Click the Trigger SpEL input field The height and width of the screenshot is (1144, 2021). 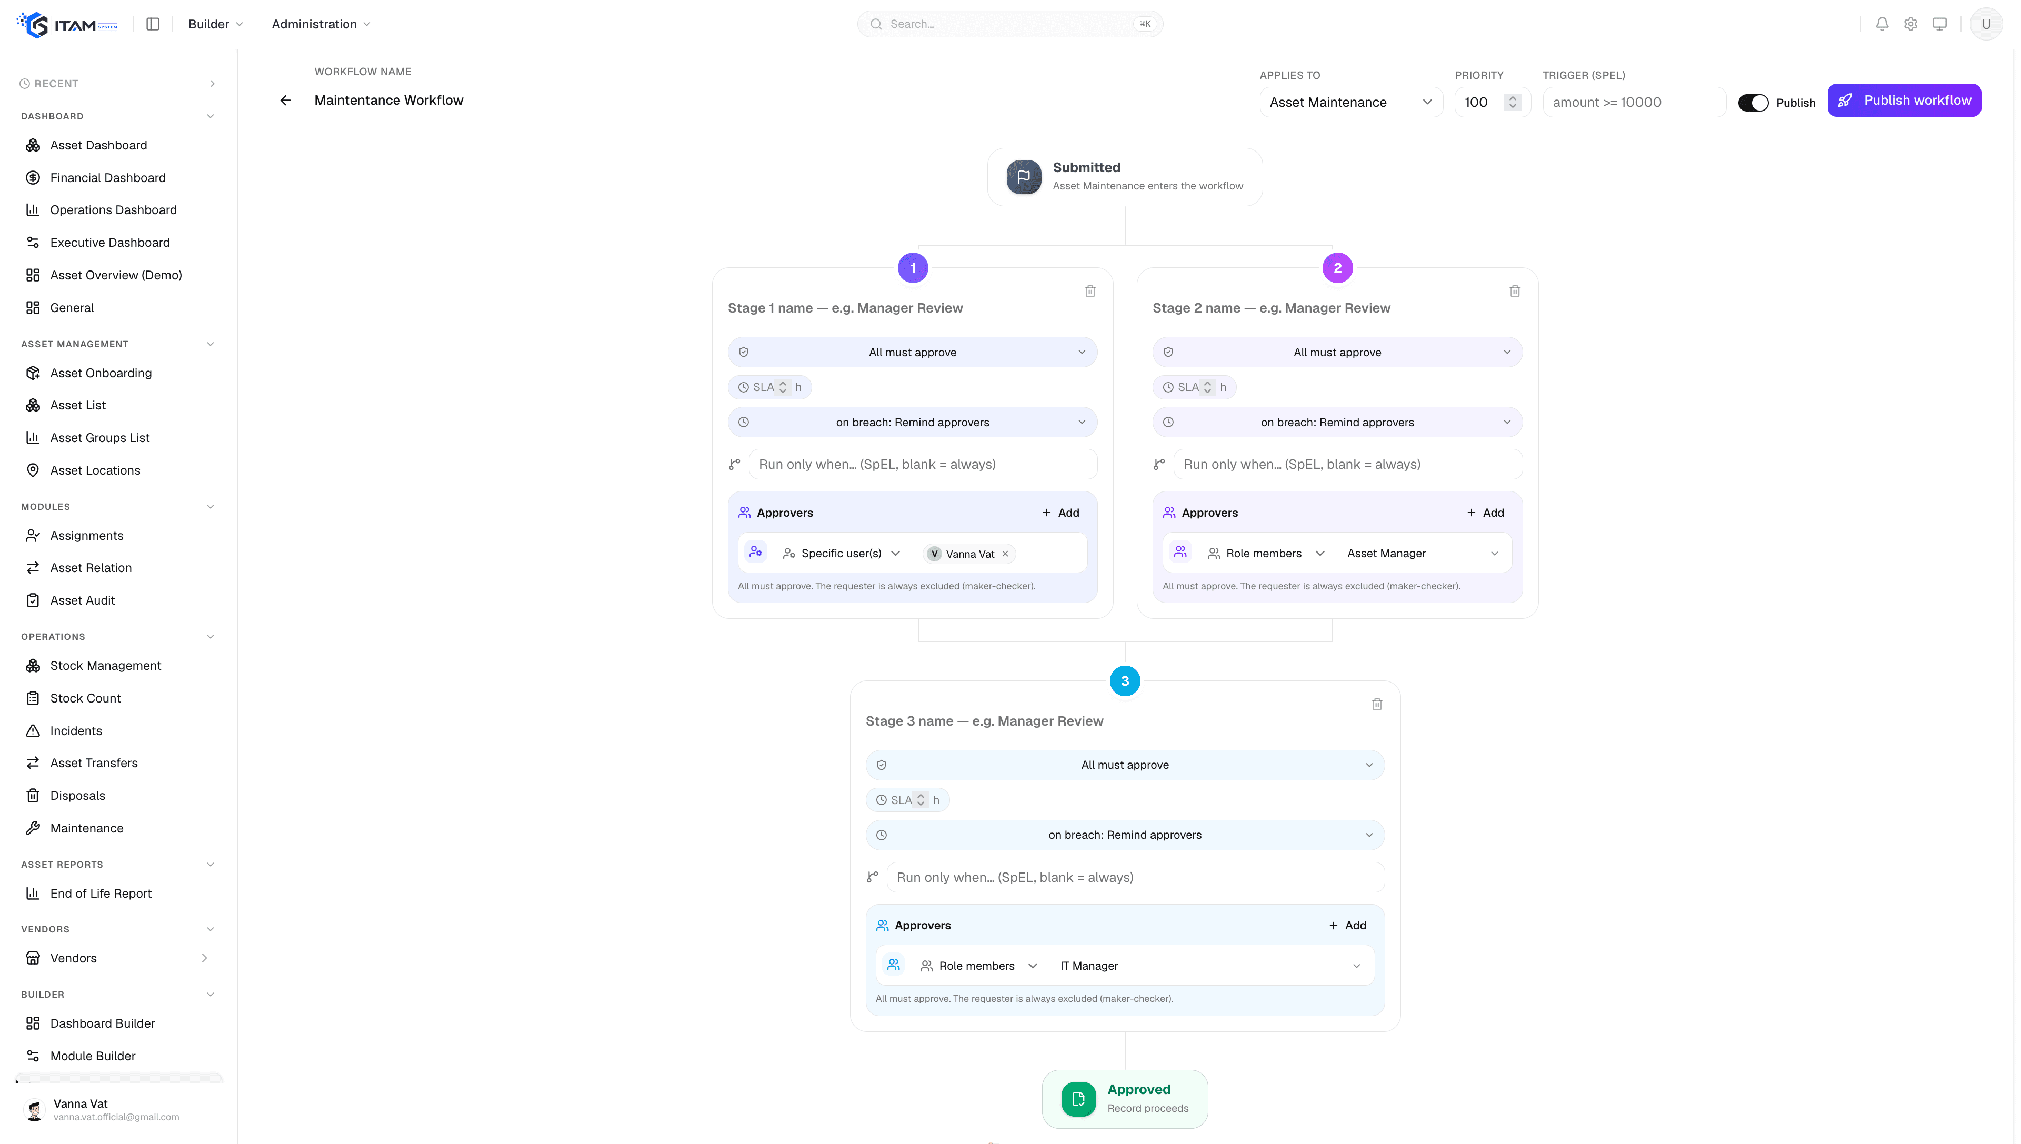point(1634,103)
